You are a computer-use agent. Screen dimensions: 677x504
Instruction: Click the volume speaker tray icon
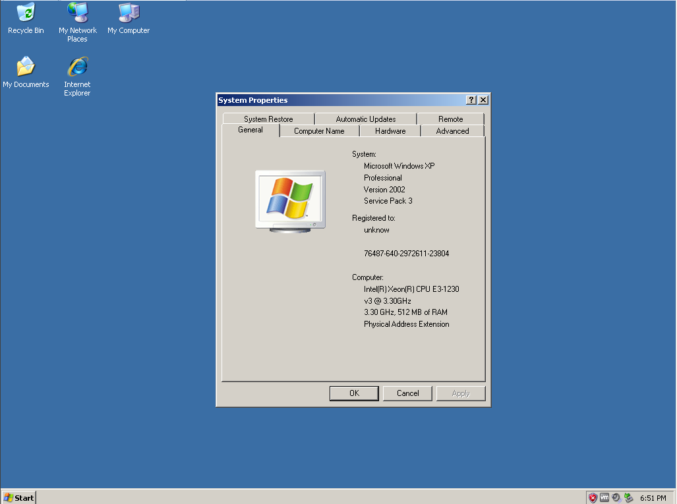pos(616,497)
